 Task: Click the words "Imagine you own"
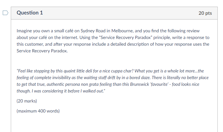pos(31,31)
